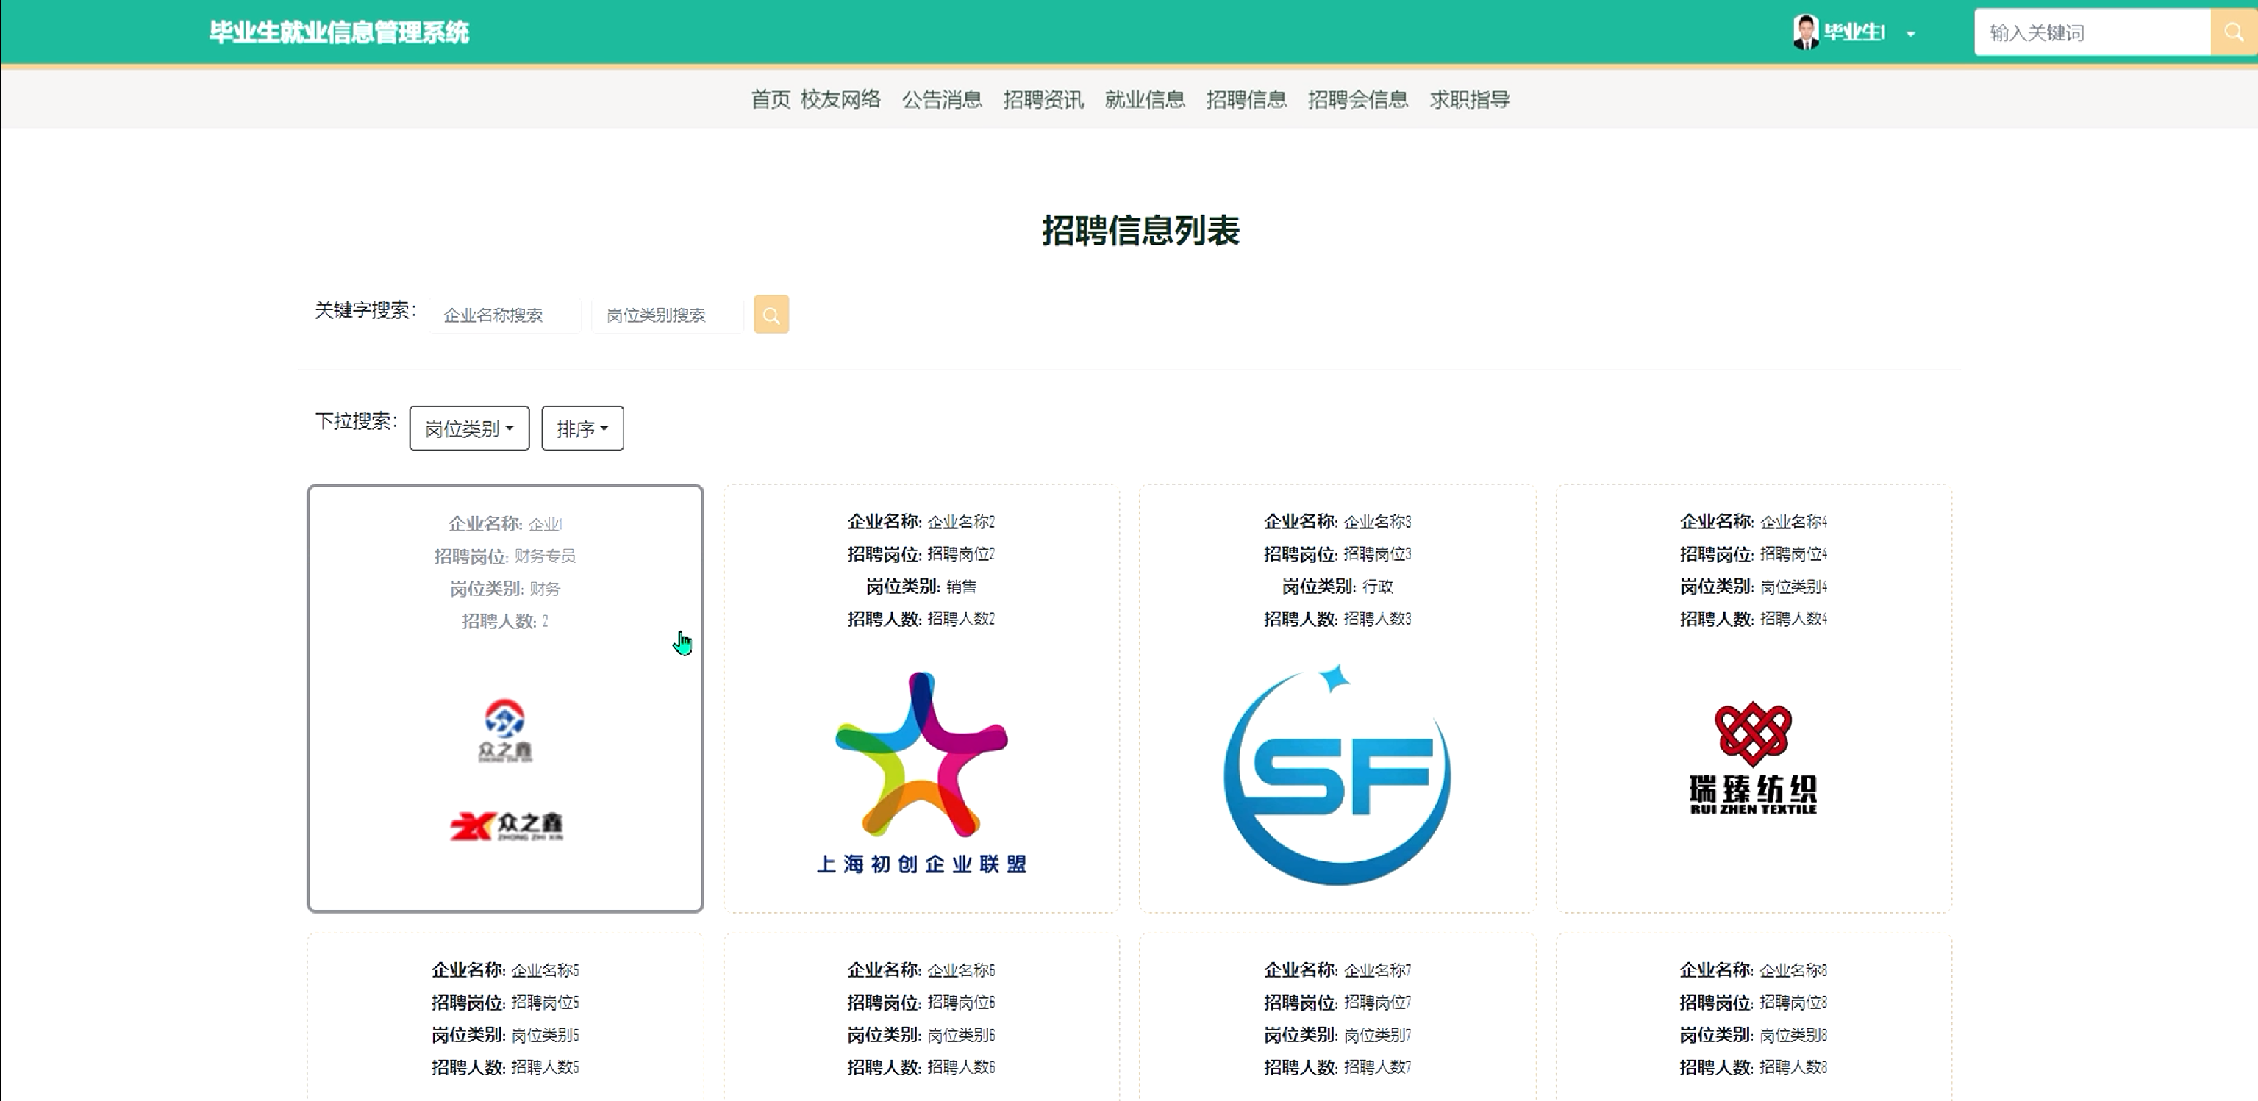Click the user avatar photo in header
This screenshot has height=1101, width=2258.
coord(1806,32)
